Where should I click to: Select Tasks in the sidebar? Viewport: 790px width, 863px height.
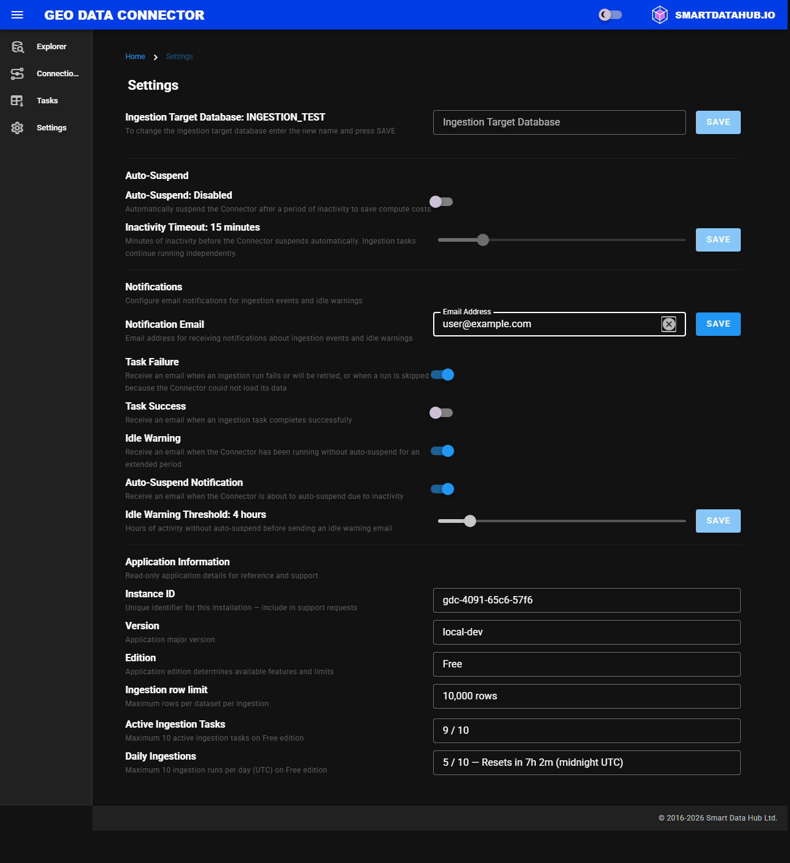47,101
